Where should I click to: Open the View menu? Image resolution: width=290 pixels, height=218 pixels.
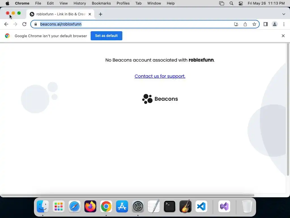pos(64,3)
